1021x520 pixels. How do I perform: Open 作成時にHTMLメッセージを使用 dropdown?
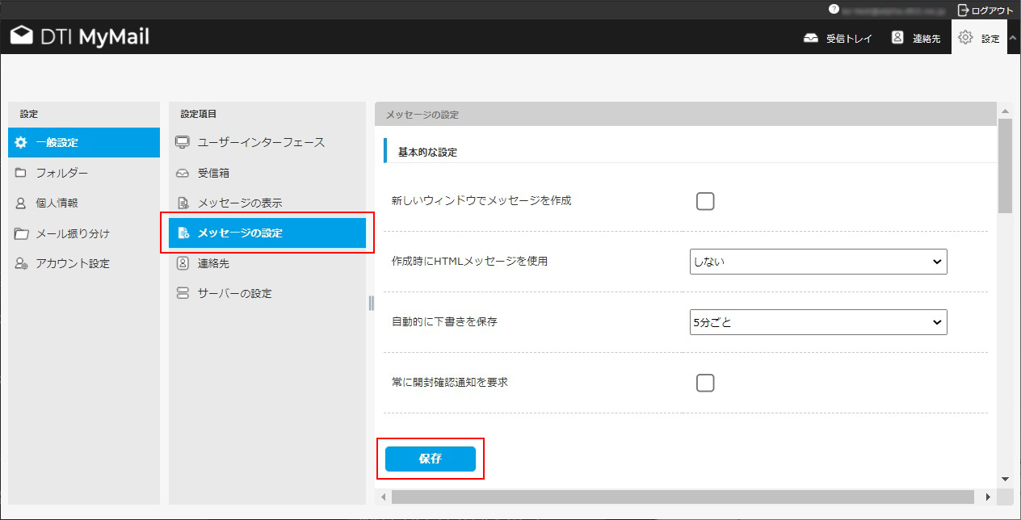pos(818,262)
